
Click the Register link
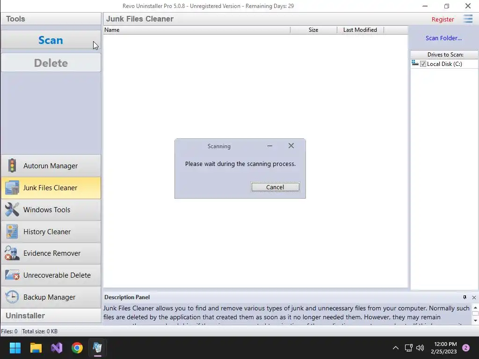(443, 19)
